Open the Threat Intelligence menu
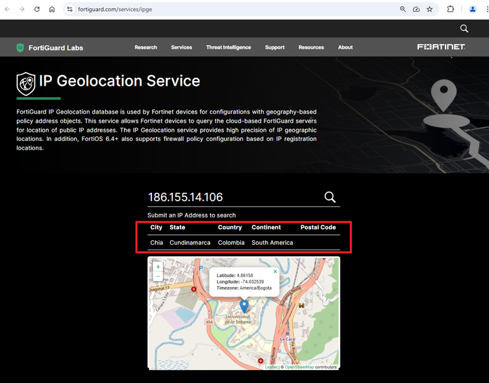This screenshot has height=383, width=489. coord(229,47)
